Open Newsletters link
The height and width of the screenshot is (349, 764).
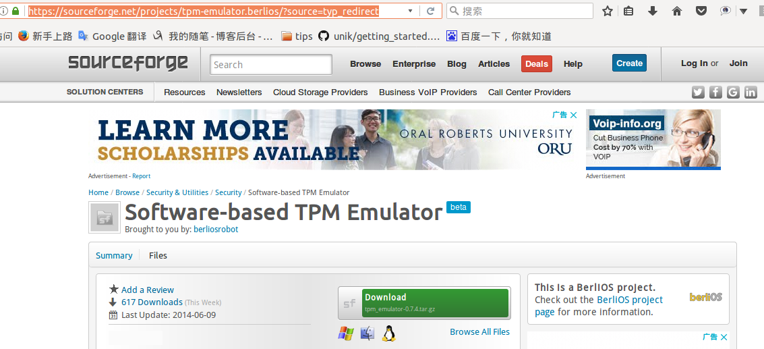[x=239, y=92]
